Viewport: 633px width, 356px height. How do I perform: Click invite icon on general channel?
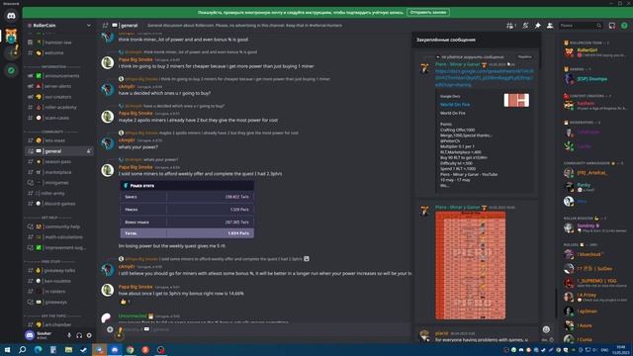89,151
